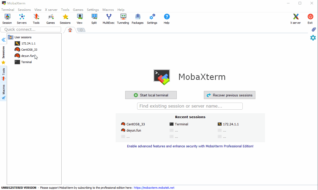The width and height of the screenshot is (318, 190).
Task: Open deyun.fun in Recent sessions
Action: [x=131, y=131]
